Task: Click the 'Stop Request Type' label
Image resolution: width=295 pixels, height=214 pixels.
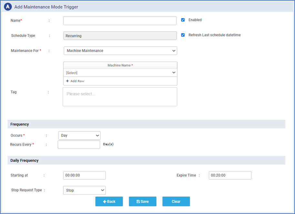Action: (26, 190)
